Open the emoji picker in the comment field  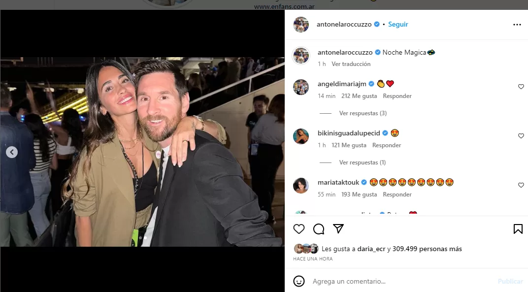[298, 281]
